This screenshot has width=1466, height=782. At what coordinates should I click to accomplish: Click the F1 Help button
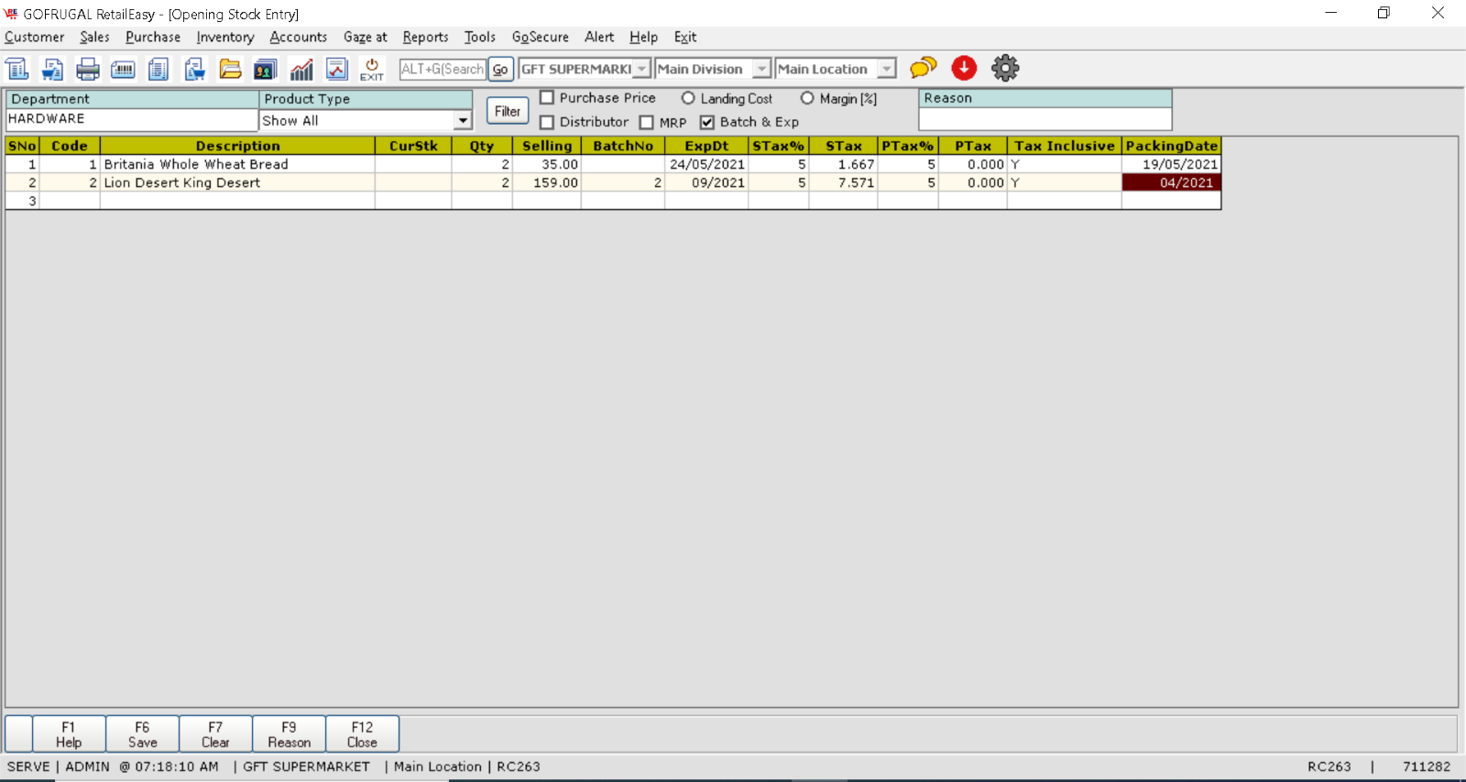pyautogui.click(x=69, y=734)
